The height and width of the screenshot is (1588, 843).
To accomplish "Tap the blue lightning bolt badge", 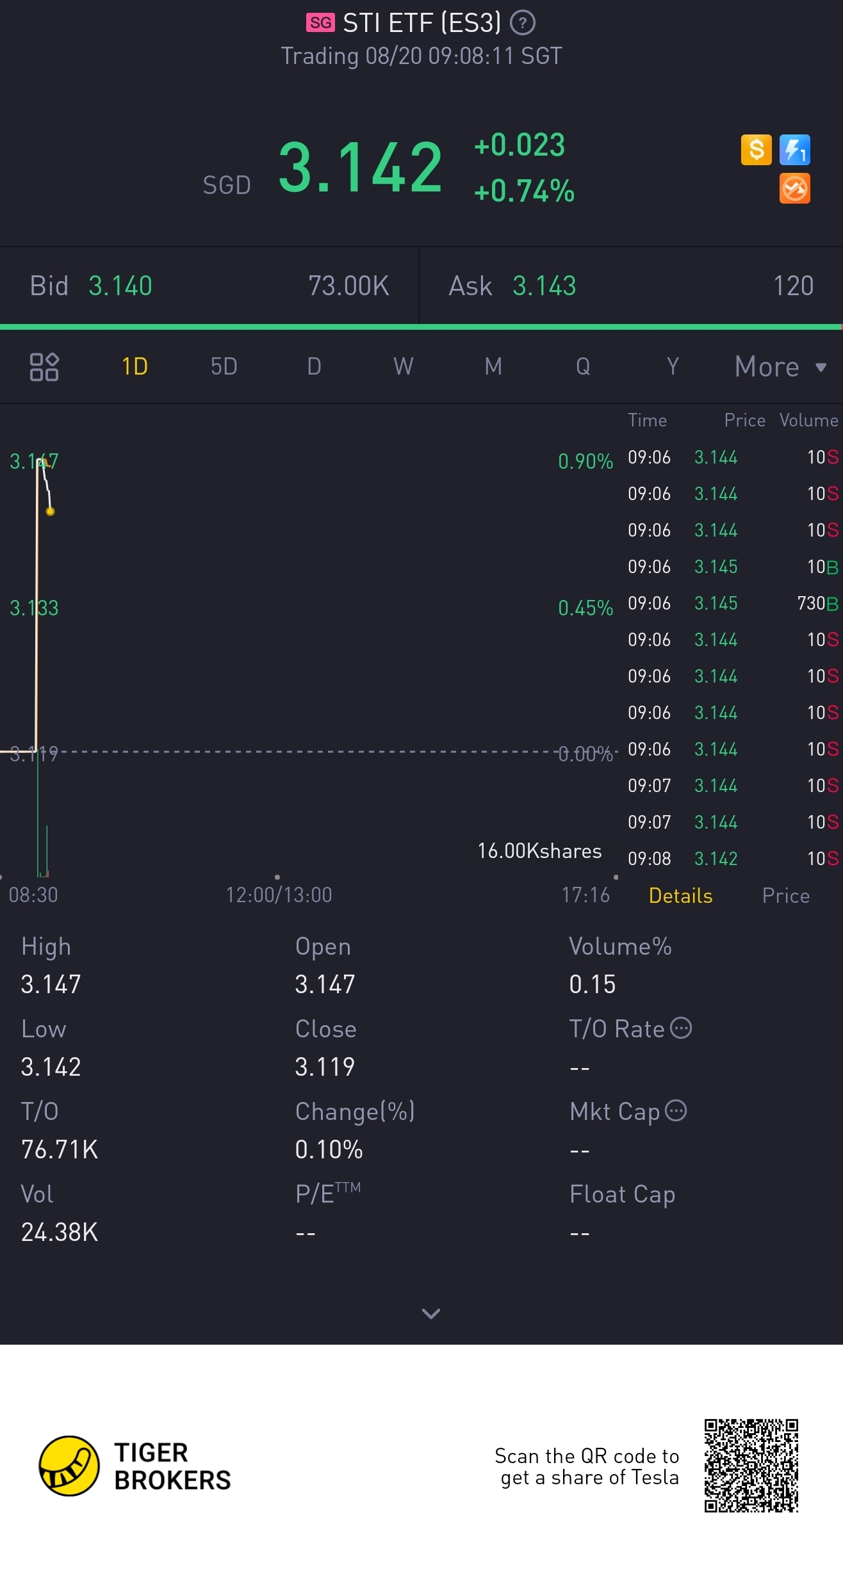I will pyautogui.click(x=794, y=150).
